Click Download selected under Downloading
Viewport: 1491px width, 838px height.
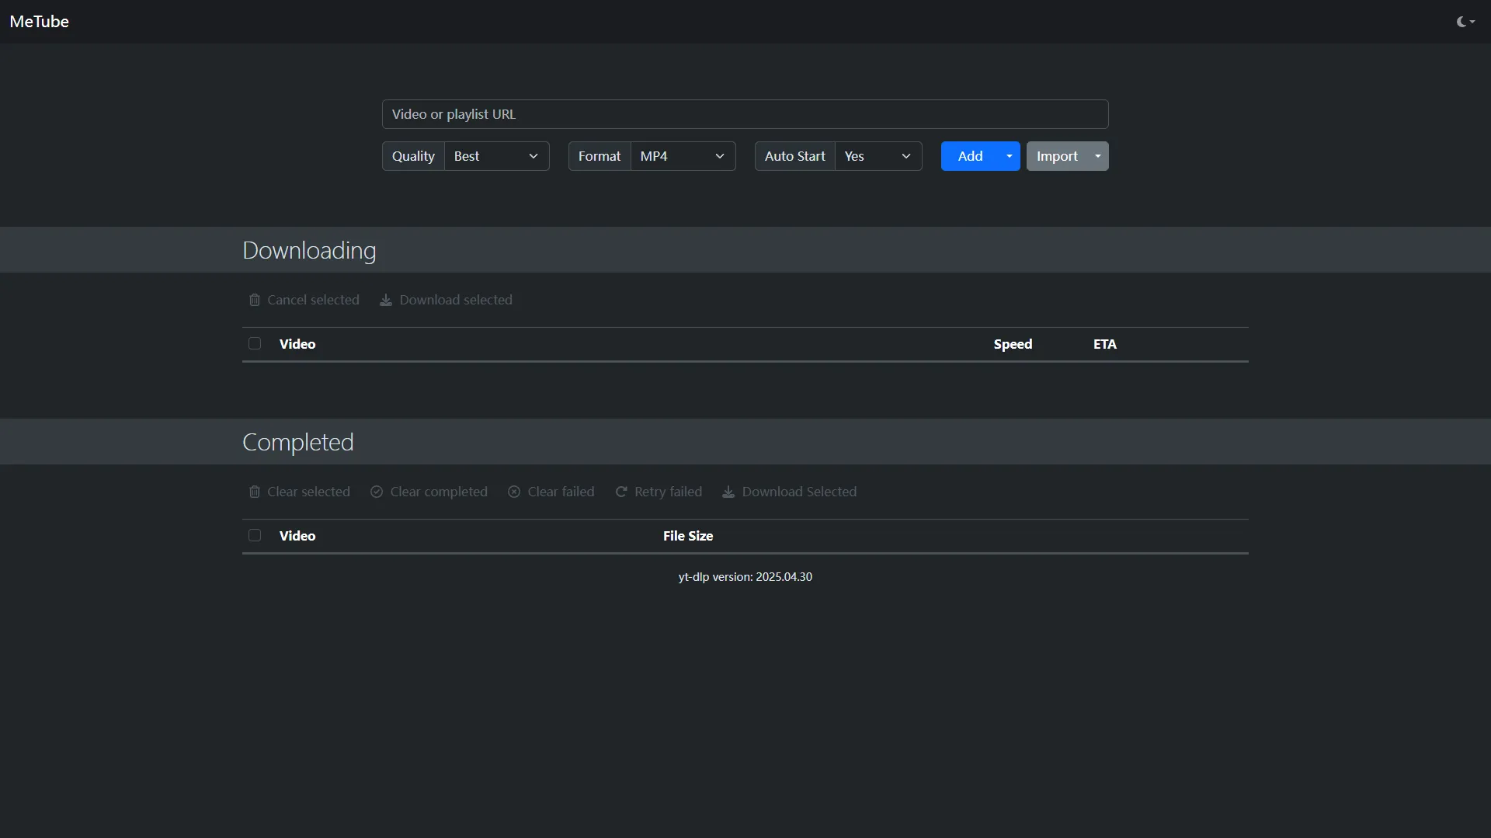[446, 300]
